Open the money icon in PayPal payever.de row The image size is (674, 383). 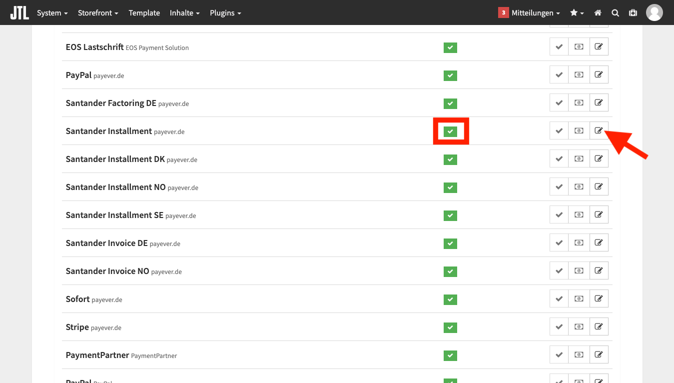[x=579, y=74]
